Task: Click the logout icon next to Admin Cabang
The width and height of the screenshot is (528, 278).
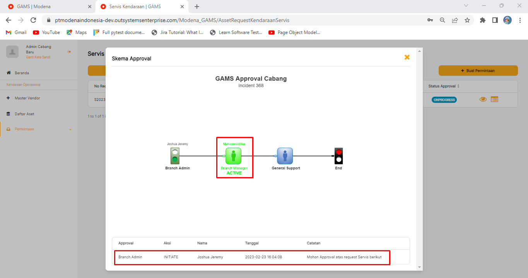Action: (69, 52)
